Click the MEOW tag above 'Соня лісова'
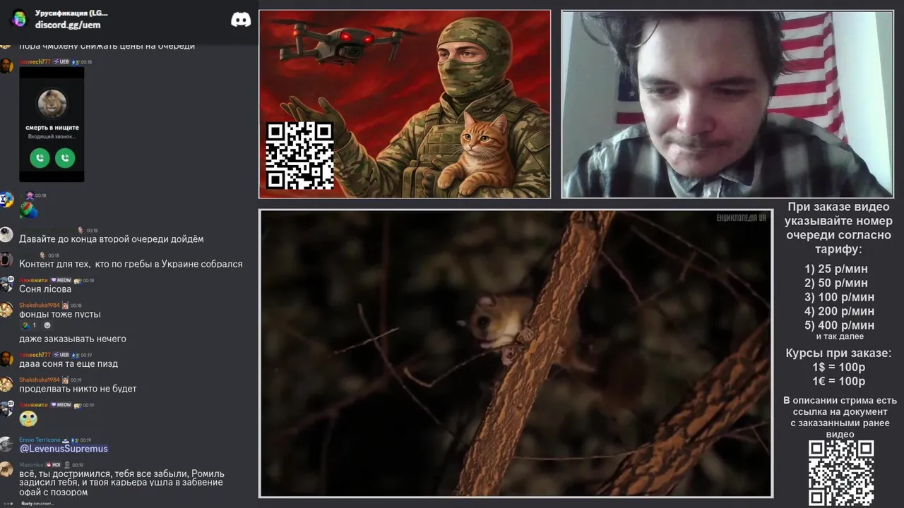Viewport: 904px width, 508px height. tap(61, 280)
